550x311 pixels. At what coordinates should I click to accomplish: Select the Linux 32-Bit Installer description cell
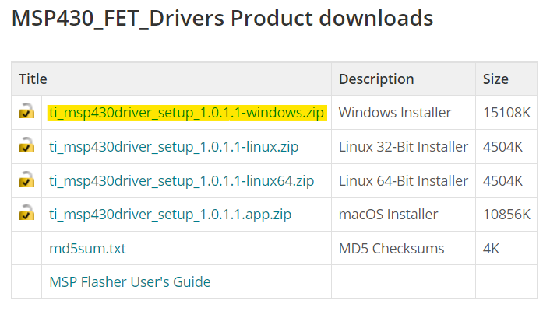pyautogui.click(x=404, y=146)
